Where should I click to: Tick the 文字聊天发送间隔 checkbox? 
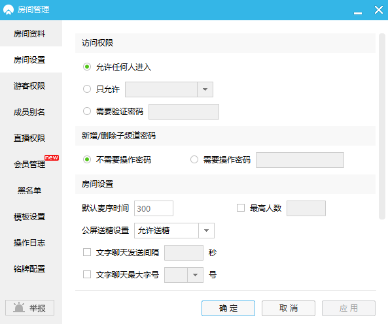[87, 252]
